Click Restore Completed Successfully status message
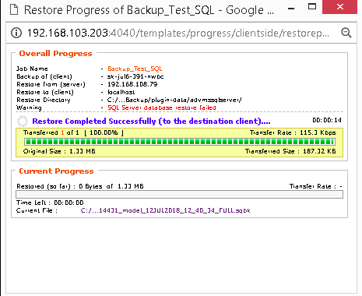The height and width of the screenshot is (296, 362). click(151, 122)
